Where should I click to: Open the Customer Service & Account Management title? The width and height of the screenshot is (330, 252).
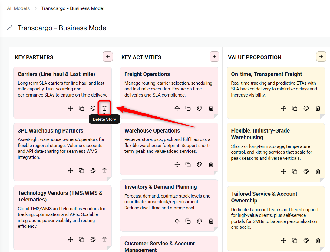tap(160, 246)
